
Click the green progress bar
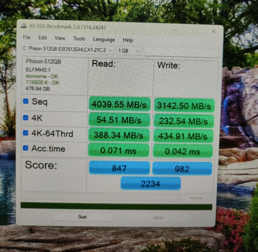click(x=116, y=206)
